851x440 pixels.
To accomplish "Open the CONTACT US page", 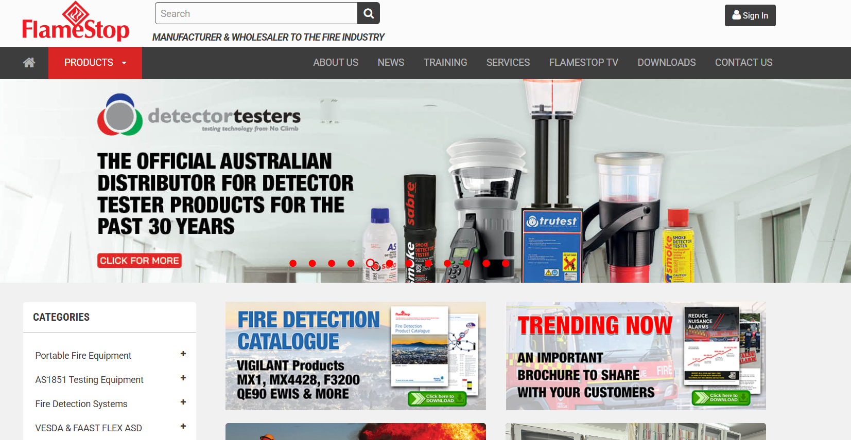I will click(x=744, y=63).
